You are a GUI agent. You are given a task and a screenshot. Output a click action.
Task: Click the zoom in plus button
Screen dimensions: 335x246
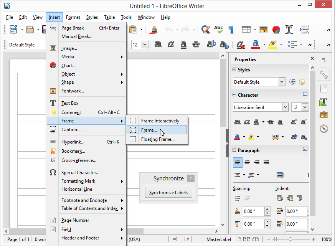(x=313, y=239)
